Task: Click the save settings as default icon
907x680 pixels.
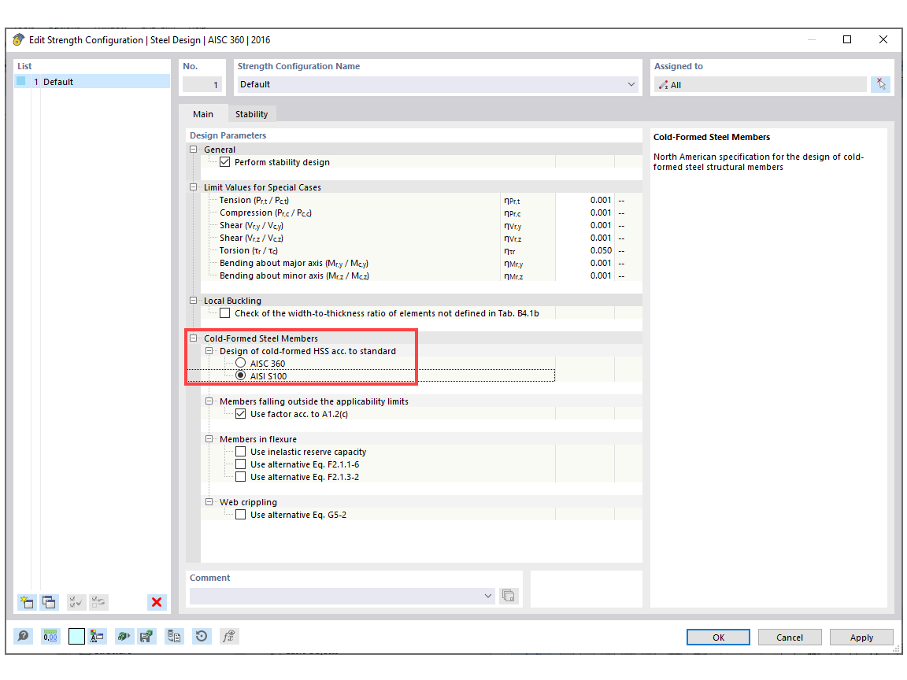Action: [146, 637]
